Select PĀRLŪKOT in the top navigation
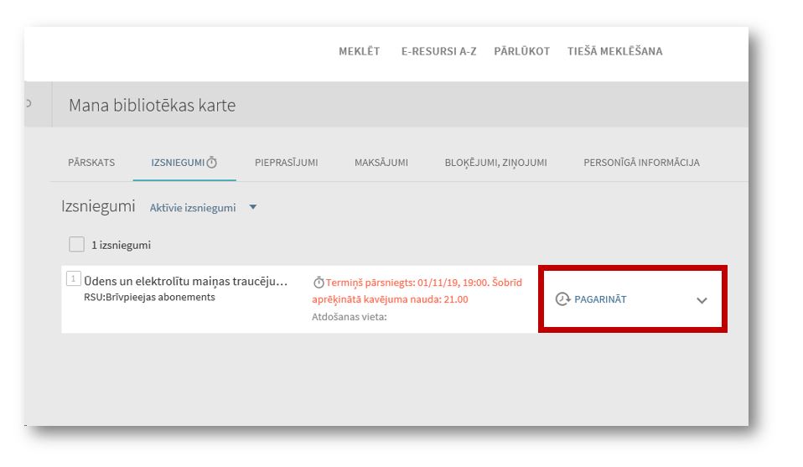Viewport: 803px width, 467px height. [x=521, y=51]
